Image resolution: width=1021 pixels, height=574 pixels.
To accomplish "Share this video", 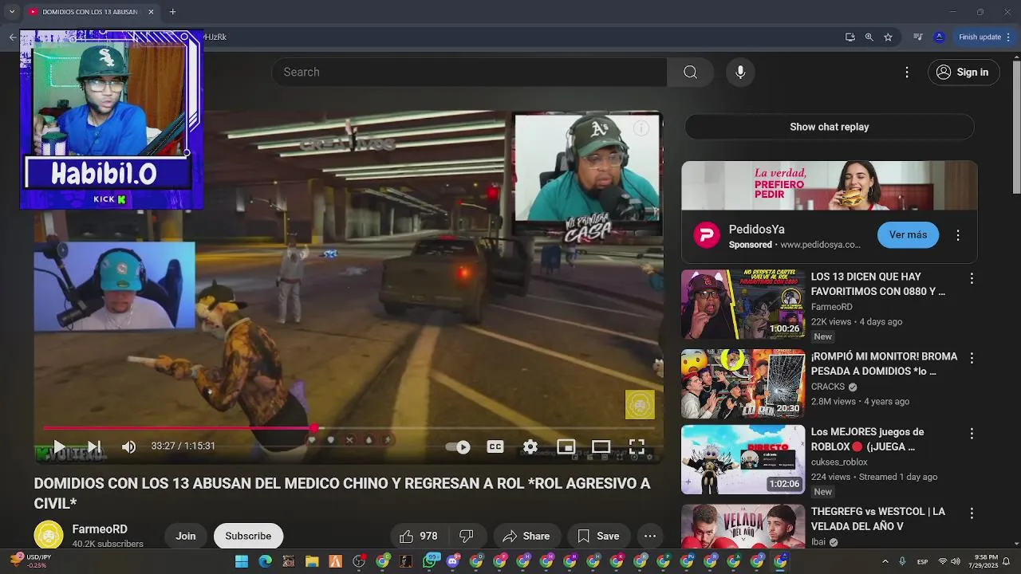I will pyautogui.click(x=526, y=537).
